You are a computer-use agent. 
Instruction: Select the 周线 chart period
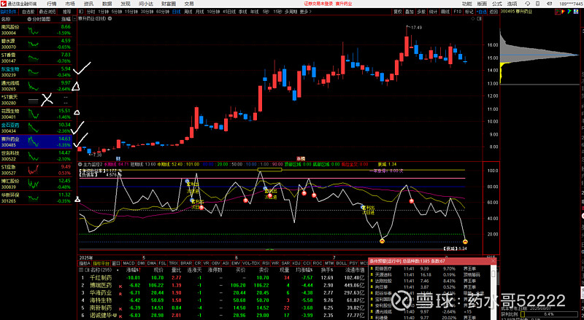pos(188,12)
